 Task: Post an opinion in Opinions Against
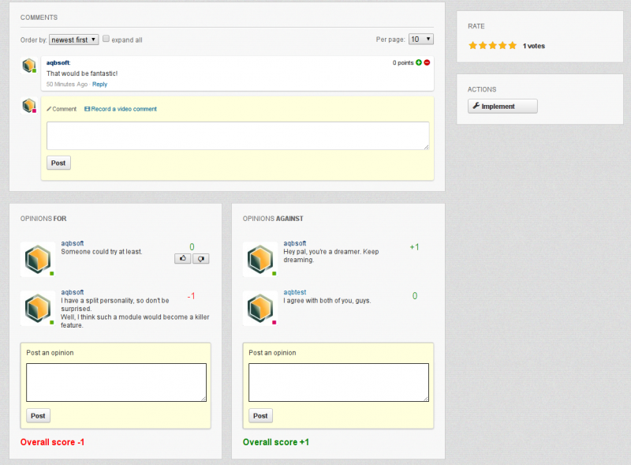260,415
